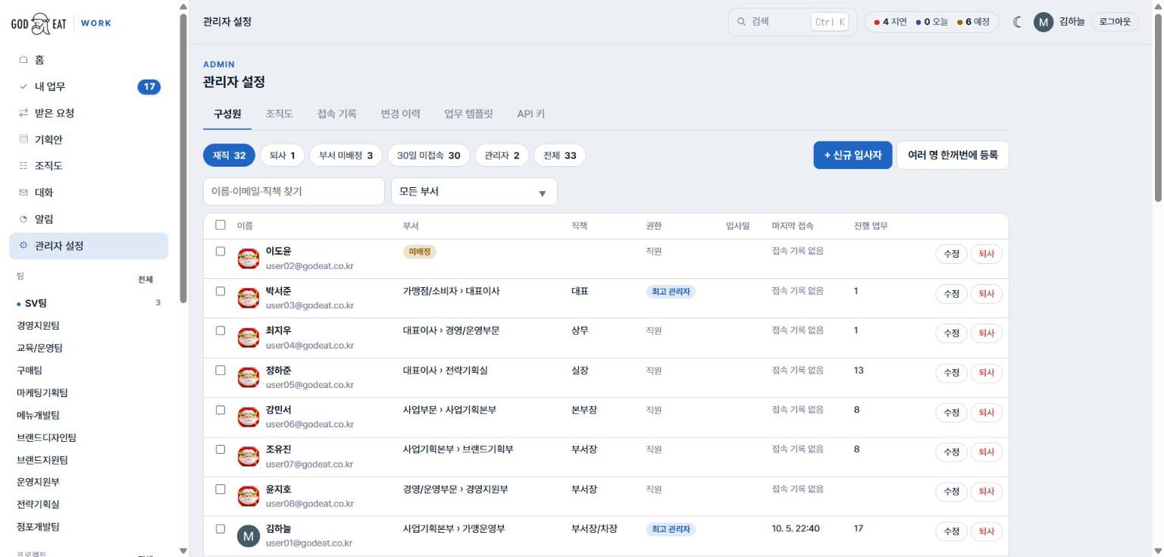
Task: Switch to the 변경 이력 tab
Action: point(400,114)
